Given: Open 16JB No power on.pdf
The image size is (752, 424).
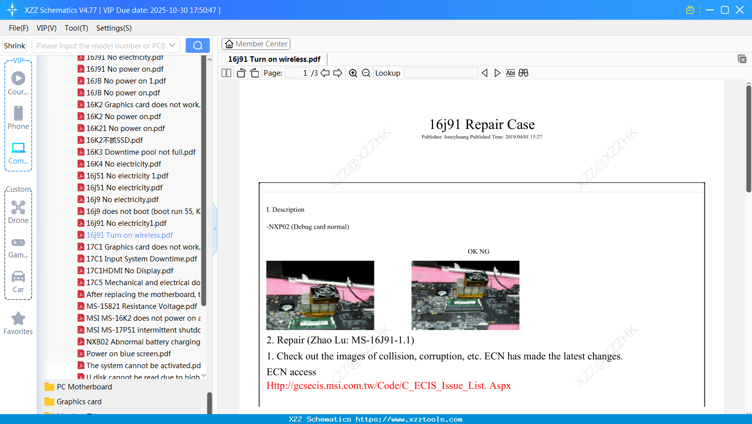Looking at the screenshot, I should coord(123,93).
